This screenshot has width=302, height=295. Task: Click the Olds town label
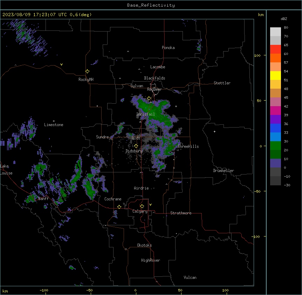pyautogui.click(x=136, y=138)
